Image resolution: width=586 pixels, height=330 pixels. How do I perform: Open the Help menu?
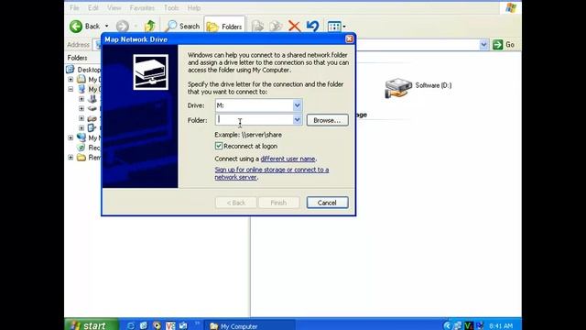(x=194, y=8)
